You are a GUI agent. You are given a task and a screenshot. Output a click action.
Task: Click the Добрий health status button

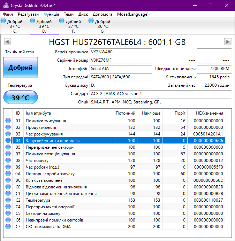tap(21, 67)
